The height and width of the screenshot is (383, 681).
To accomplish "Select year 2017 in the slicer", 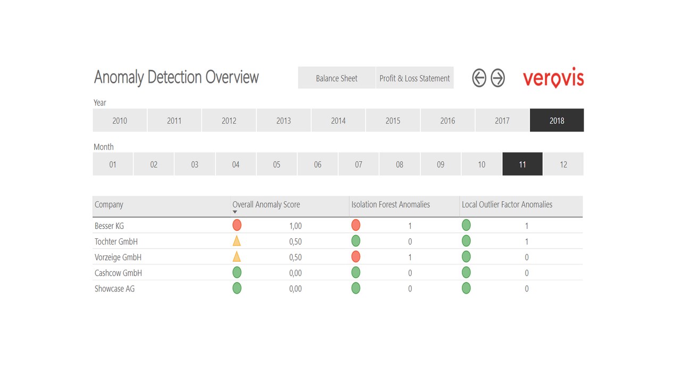I will pos(502,120).
